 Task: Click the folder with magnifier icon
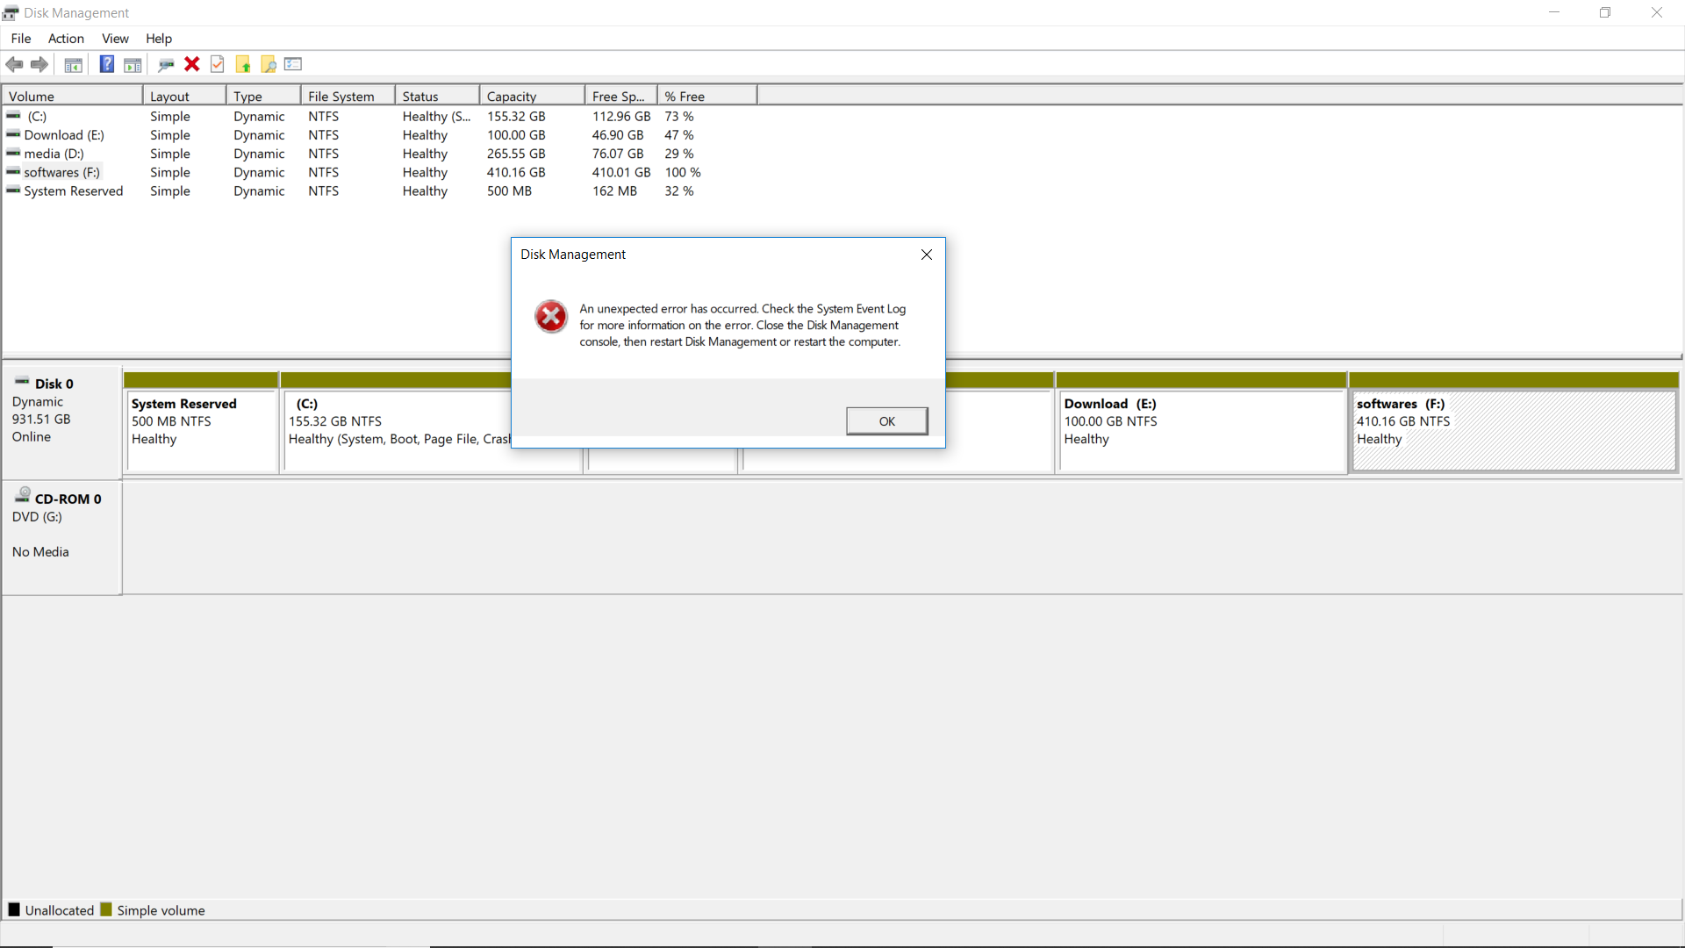[269, 64]
